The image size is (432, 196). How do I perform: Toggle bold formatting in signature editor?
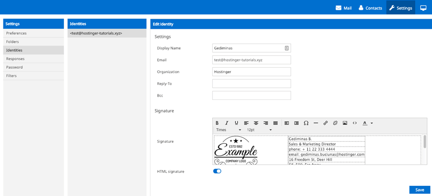(217, 123)
